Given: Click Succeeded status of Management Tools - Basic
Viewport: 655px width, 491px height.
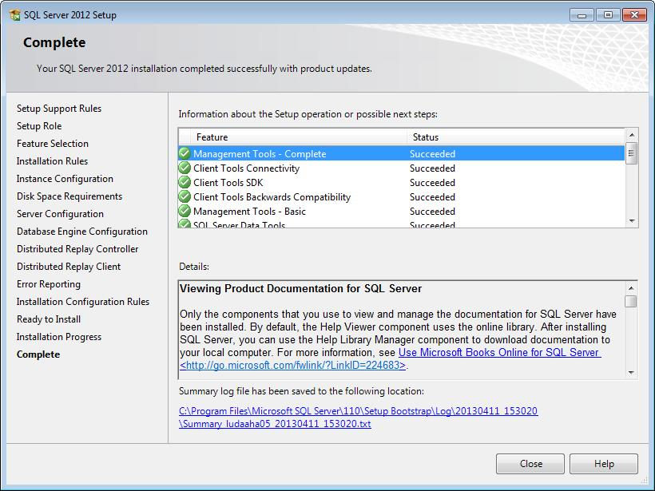Looking at the screenshot, I should point(432,212).
